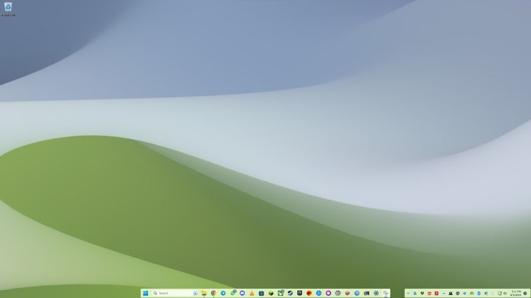
Task: Open the network display tray icon
Action: click(x=500, y=293)
